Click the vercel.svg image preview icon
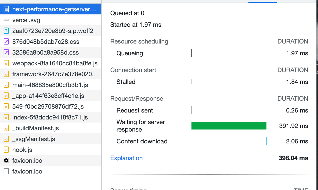Viewport: 318px width, 190px height. tap(6, 20)
